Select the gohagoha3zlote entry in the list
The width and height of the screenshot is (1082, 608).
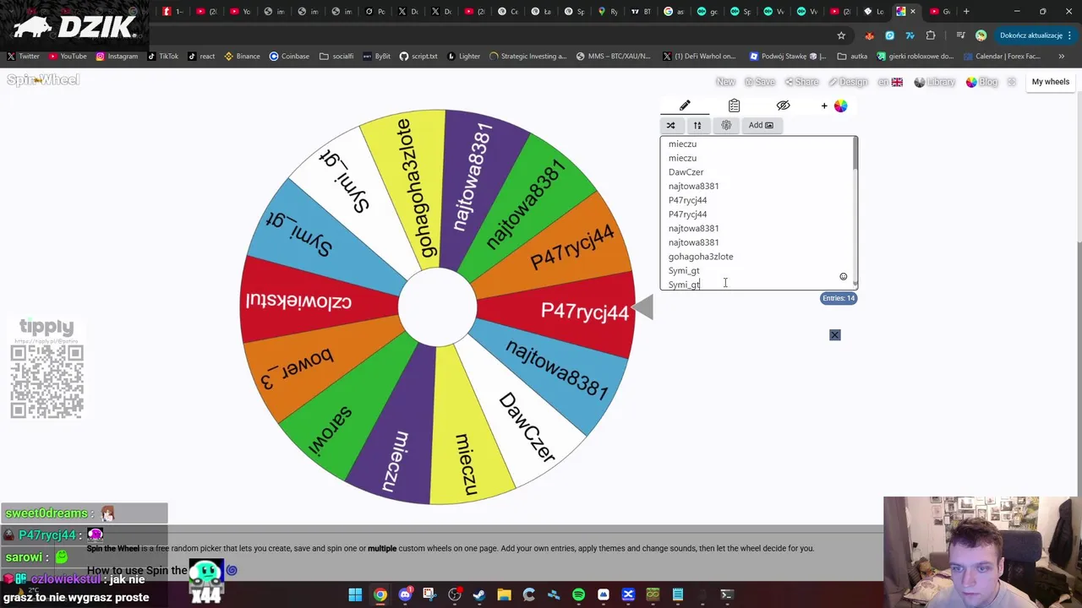[701, 257]
